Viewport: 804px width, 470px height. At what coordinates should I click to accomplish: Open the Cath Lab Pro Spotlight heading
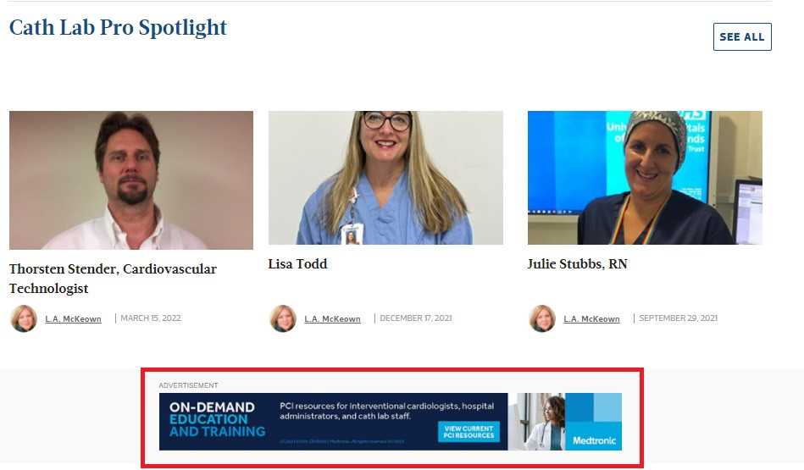point(118,28)
